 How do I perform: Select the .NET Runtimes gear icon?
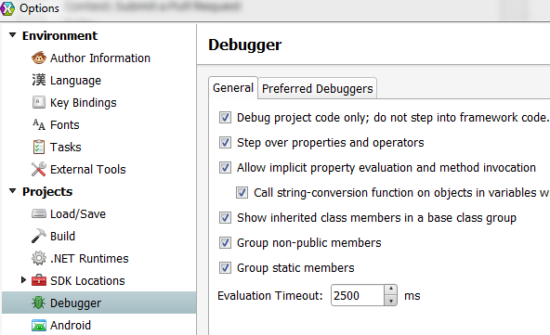39,258
